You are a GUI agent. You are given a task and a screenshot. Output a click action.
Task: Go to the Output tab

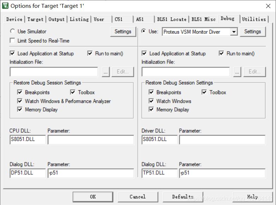56,19
